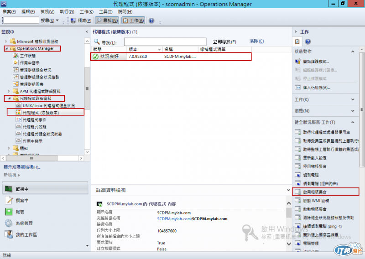The height and width of the screenshot is (259, 365).
Task: Open the 檔案(F) menu
Action: (x=9, y=12)
